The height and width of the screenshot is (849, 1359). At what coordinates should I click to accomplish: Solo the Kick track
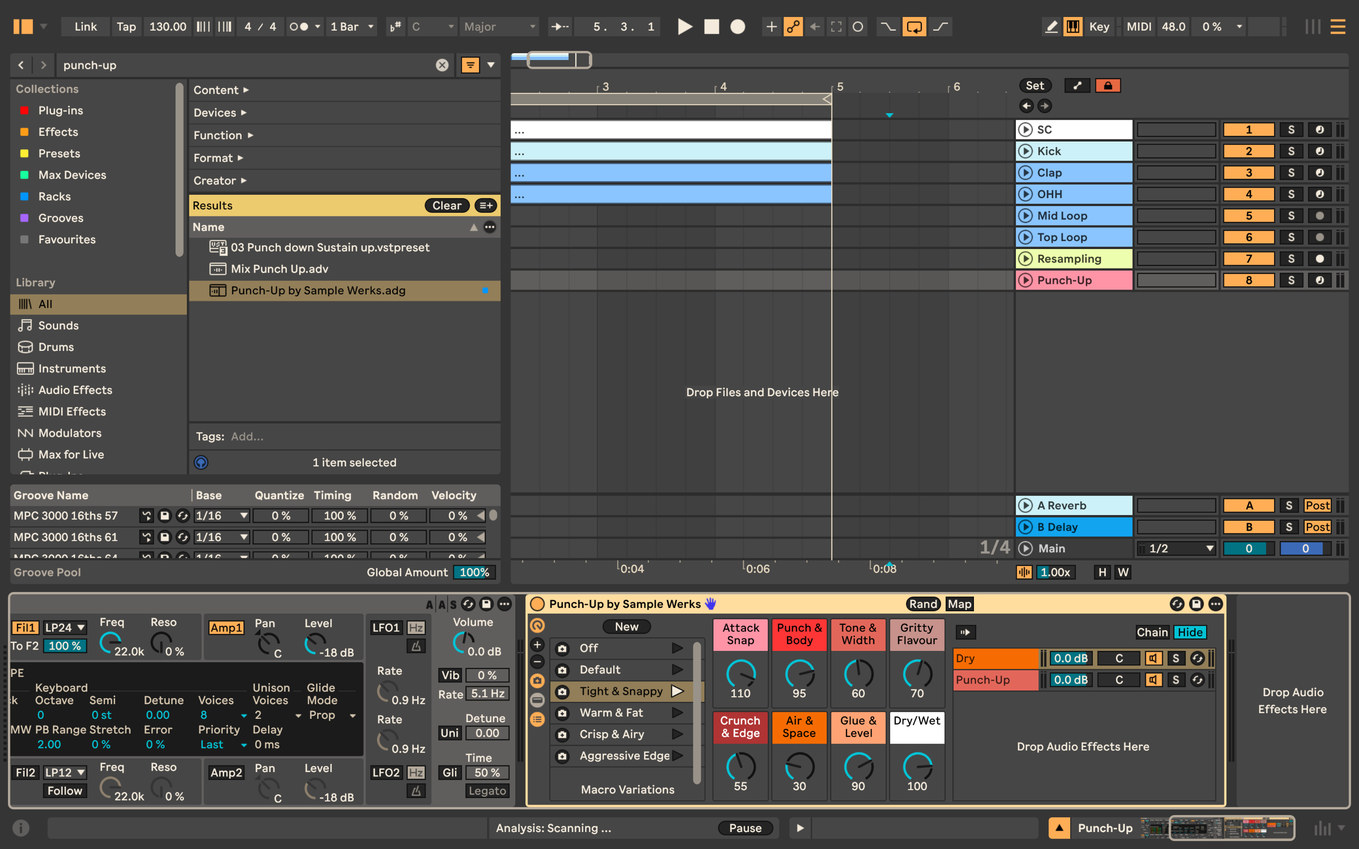pyautogui.click(x=1291, y=151)
